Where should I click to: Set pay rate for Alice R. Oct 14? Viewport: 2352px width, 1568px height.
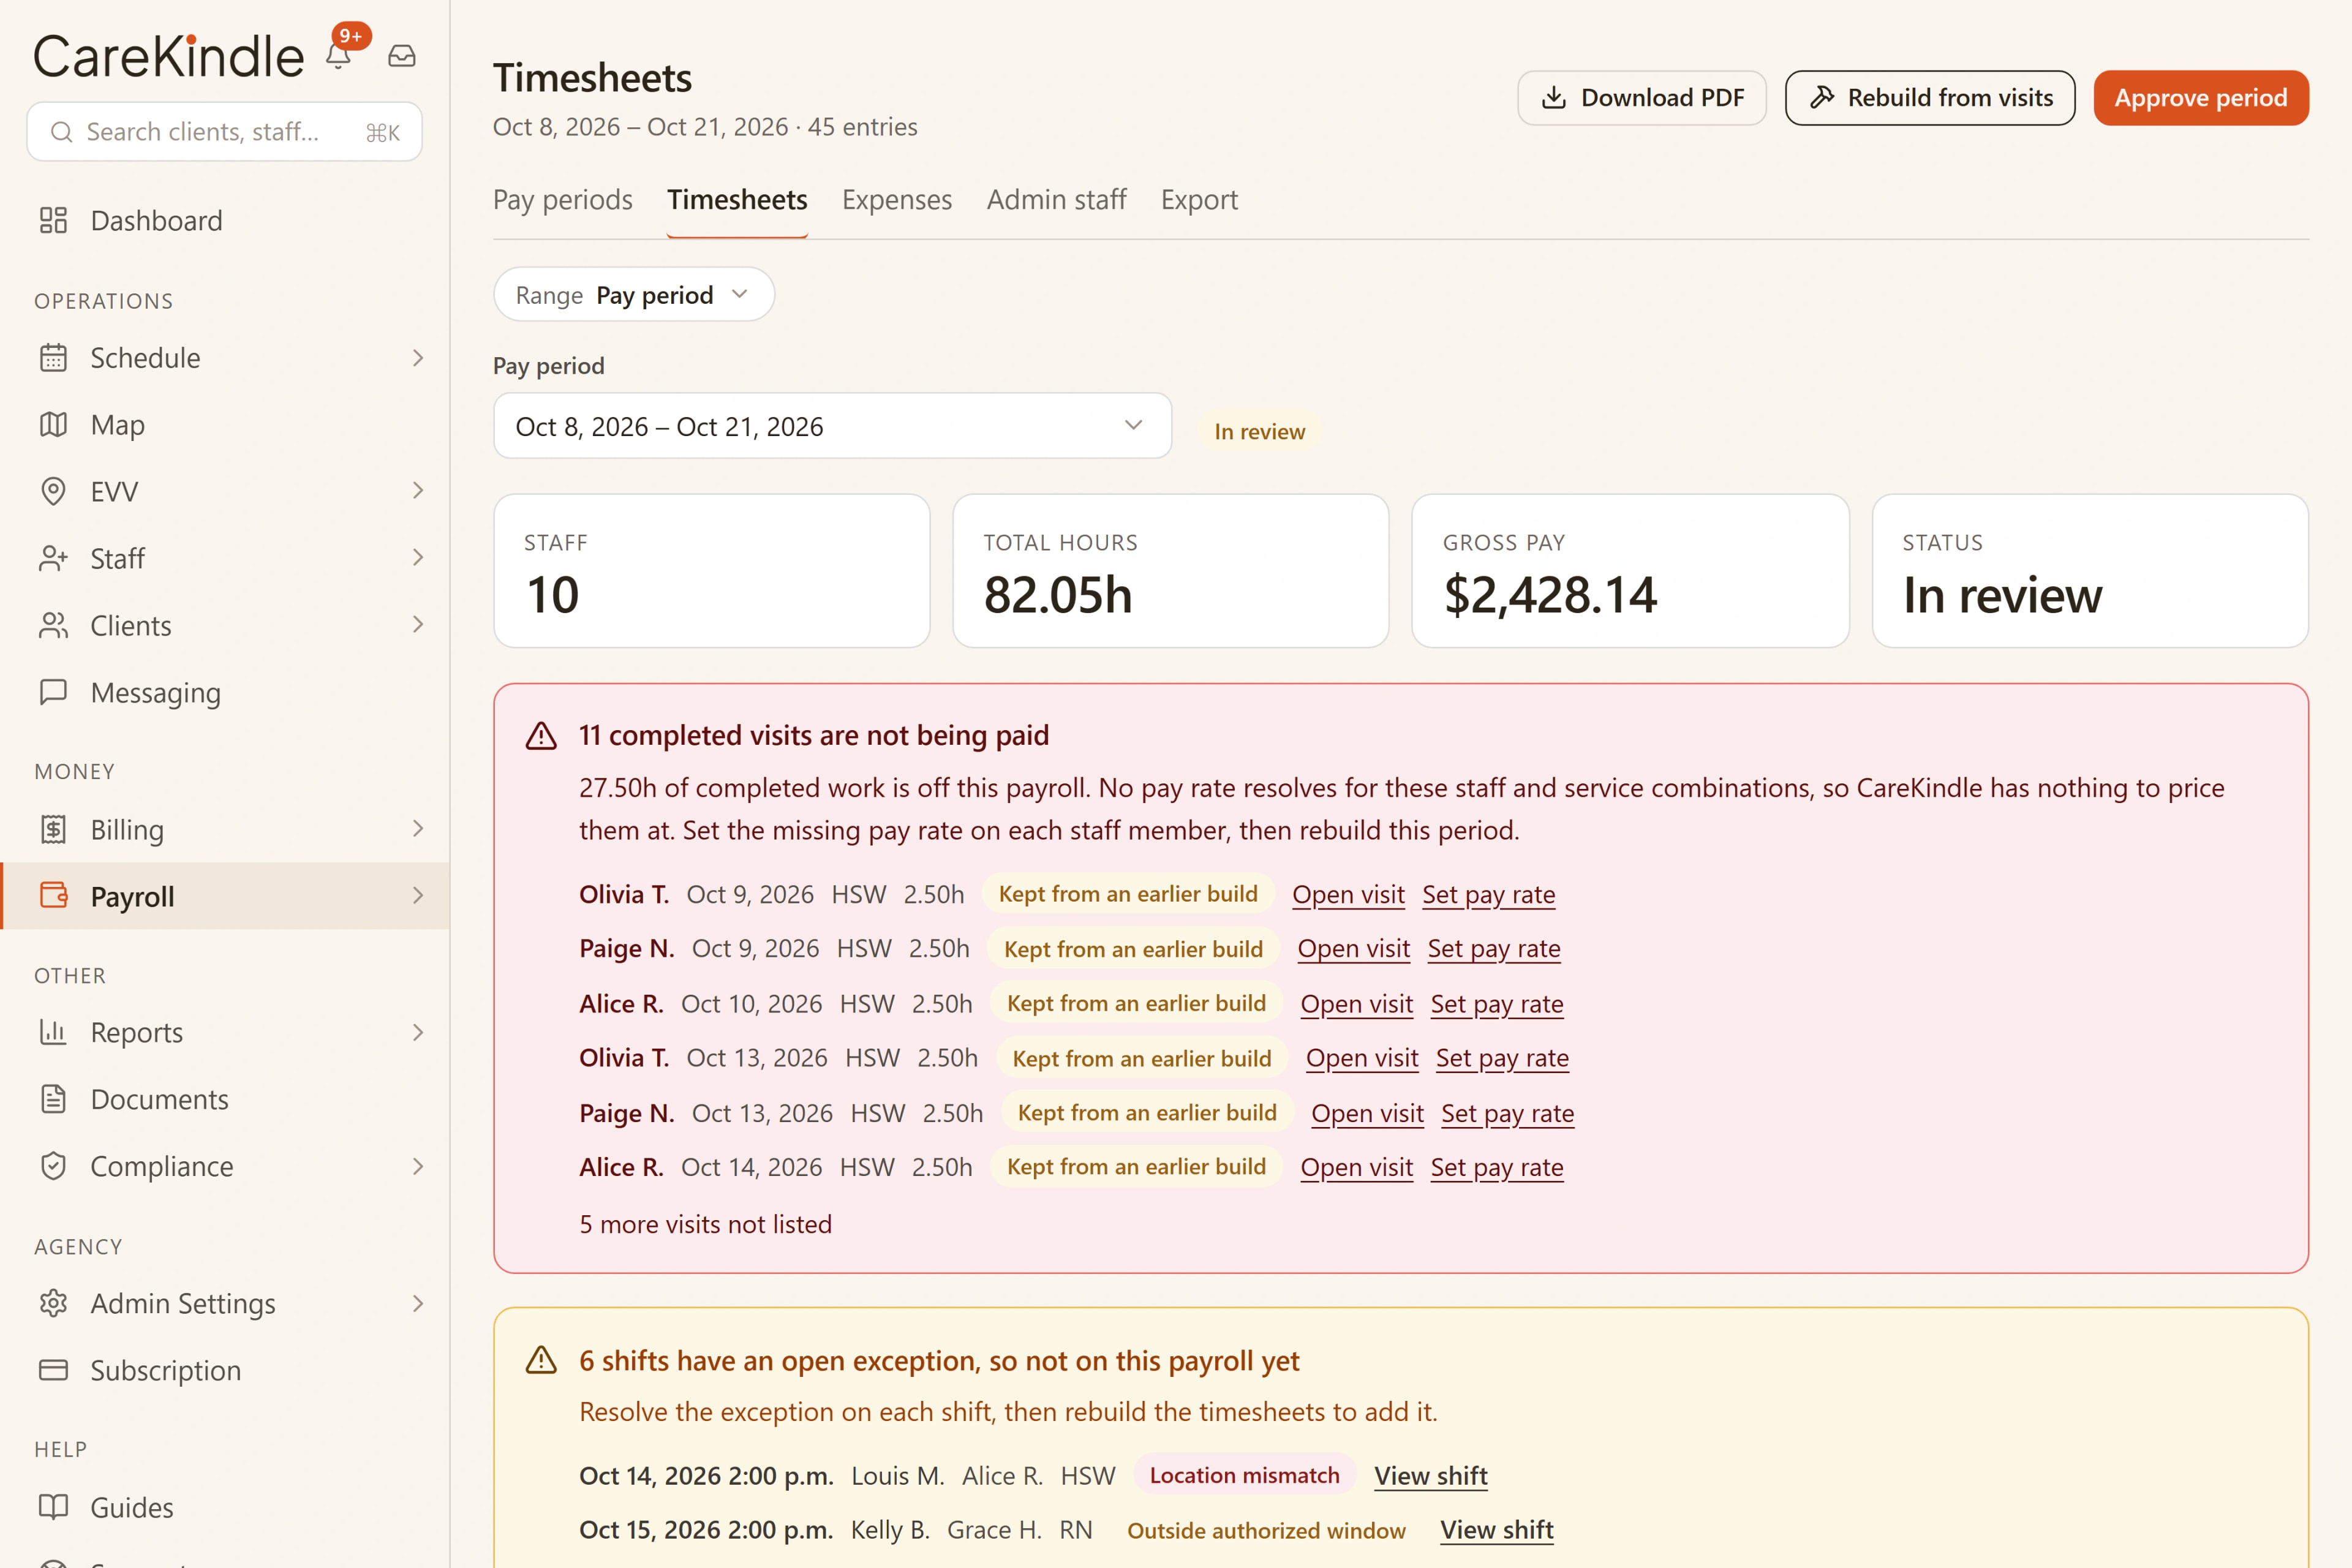pos(1497,1167)
